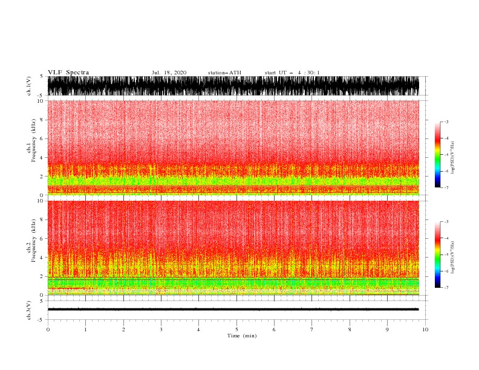Screen dimensions: 479x370
Task: Click the ch.1 spectrogram panel
Action: (233, 148)
